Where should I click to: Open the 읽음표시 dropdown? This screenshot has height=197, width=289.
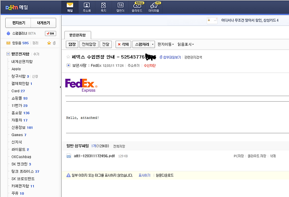(185, 44)
